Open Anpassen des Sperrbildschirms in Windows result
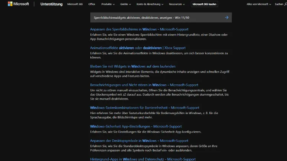The height and width of the screenshot is (161, 287). click(x=139, y=29)
